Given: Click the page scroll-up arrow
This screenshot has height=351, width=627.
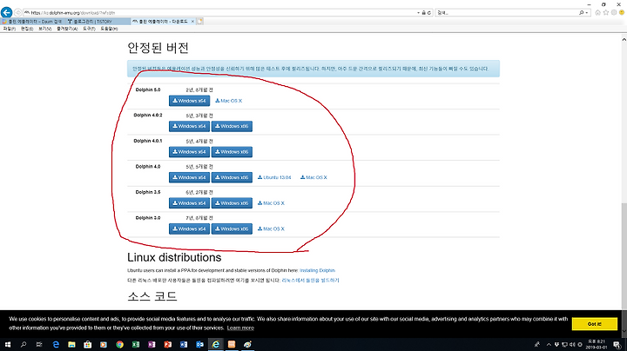Looking at the screenshot, I should click(624, 39).
